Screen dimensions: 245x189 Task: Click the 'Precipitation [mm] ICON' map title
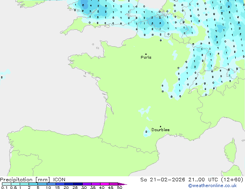(x=33, y=180)
